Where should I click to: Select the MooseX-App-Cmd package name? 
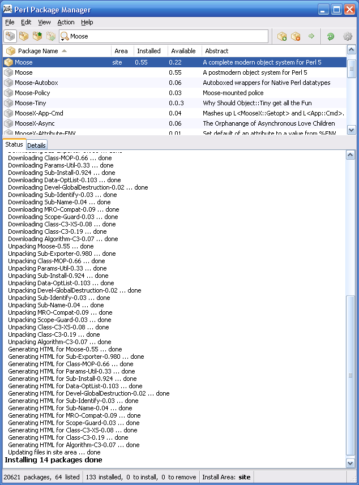tap(39, 113)
